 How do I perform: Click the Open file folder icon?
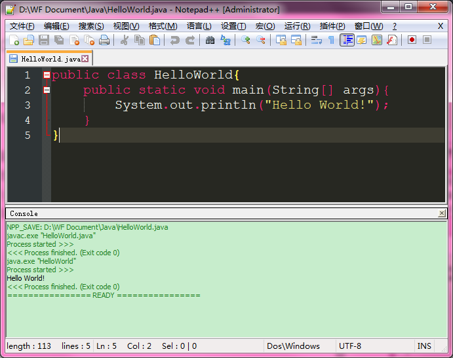click(28, 41)
